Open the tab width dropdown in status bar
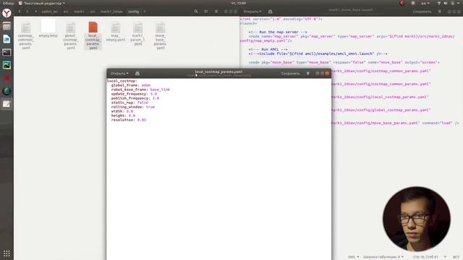The height and width of the screenshot is (260, 463). point(383,257)
